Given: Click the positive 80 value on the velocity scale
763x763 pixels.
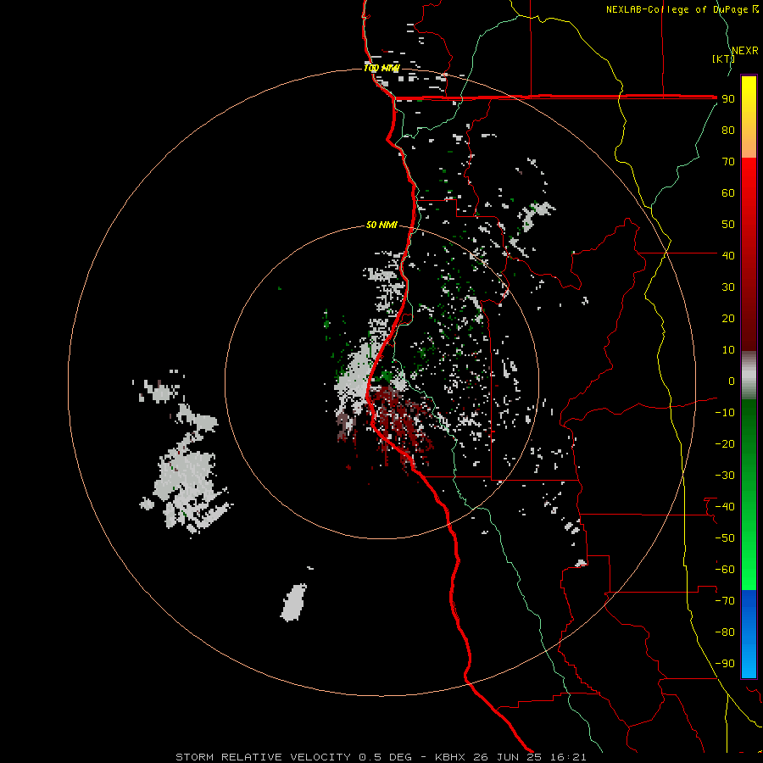Looking at the screenshot, I should coord(728,130).
